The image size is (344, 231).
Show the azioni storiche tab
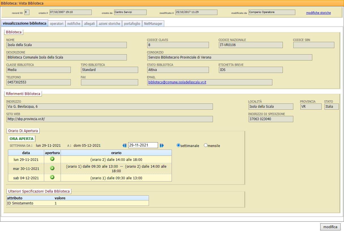pyautogui.click(x=109, y=24)
